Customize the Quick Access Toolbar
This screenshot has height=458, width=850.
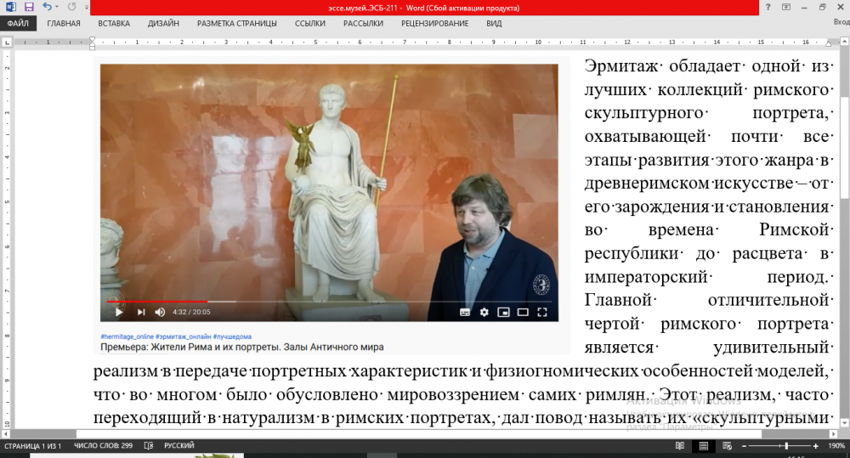click(x=86, y=8)
